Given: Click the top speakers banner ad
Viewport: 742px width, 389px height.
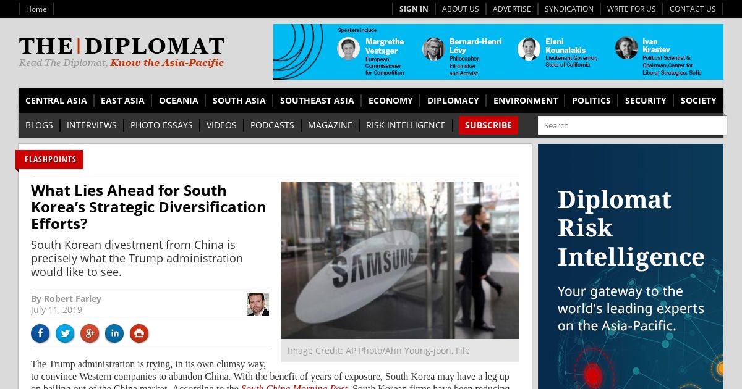Looking at the screenshot, I should tap(498, 52).
